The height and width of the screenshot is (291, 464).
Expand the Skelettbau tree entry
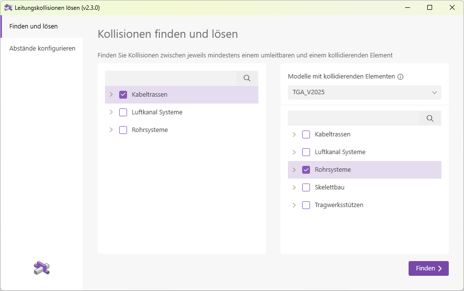point(294,187)
